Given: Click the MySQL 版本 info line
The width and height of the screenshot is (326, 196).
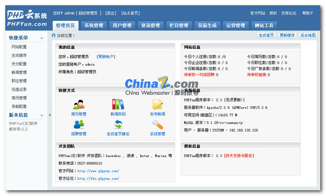Looking at the screenshot, I should (x=213, y=122).
